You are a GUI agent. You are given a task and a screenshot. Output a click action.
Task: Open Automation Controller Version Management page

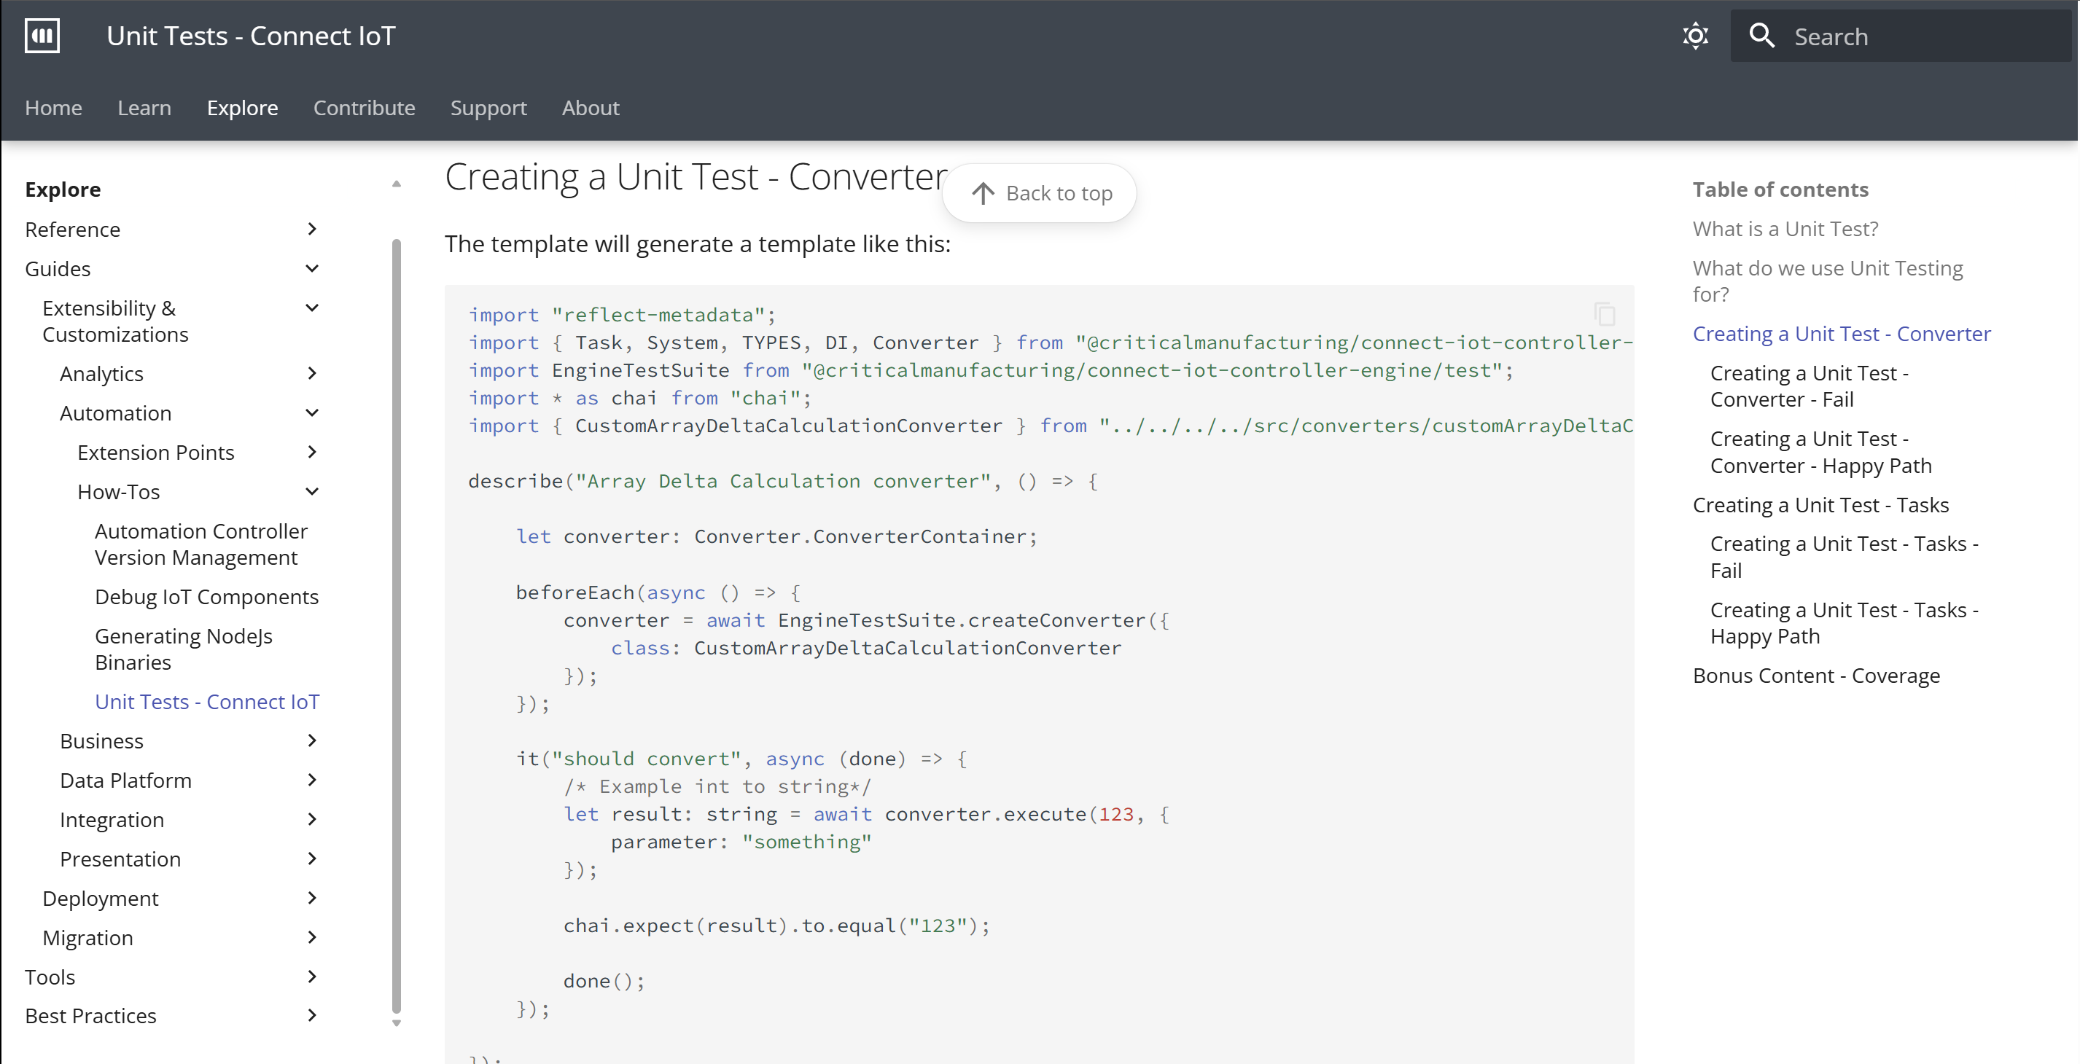(x=201, y=545)
